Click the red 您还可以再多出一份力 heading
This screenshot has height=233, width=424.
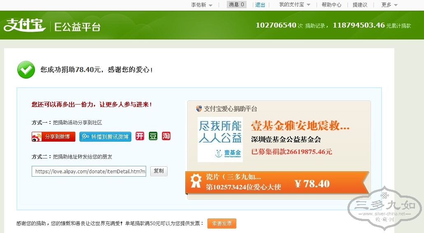pos(91,105)
